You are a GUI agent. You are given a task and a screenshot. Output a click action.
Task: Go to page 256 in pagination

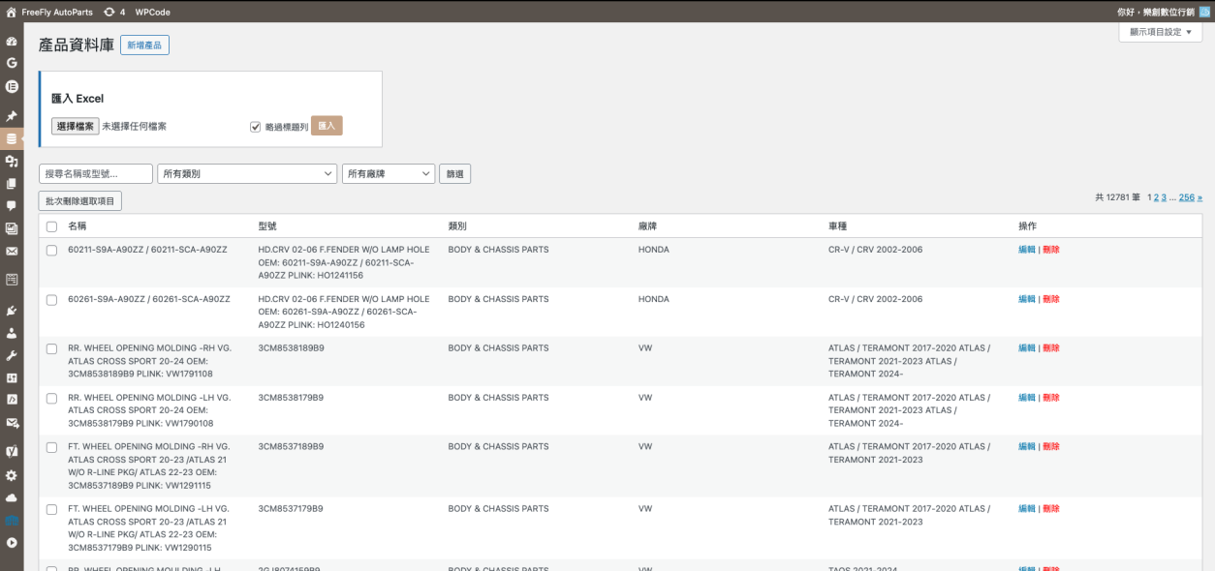(1186, 197)
